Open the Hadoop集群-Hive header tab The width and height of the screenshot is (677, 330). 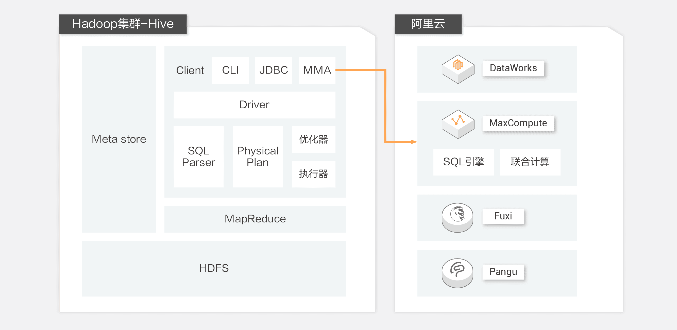pyautogui.click(x=123, y=24)
